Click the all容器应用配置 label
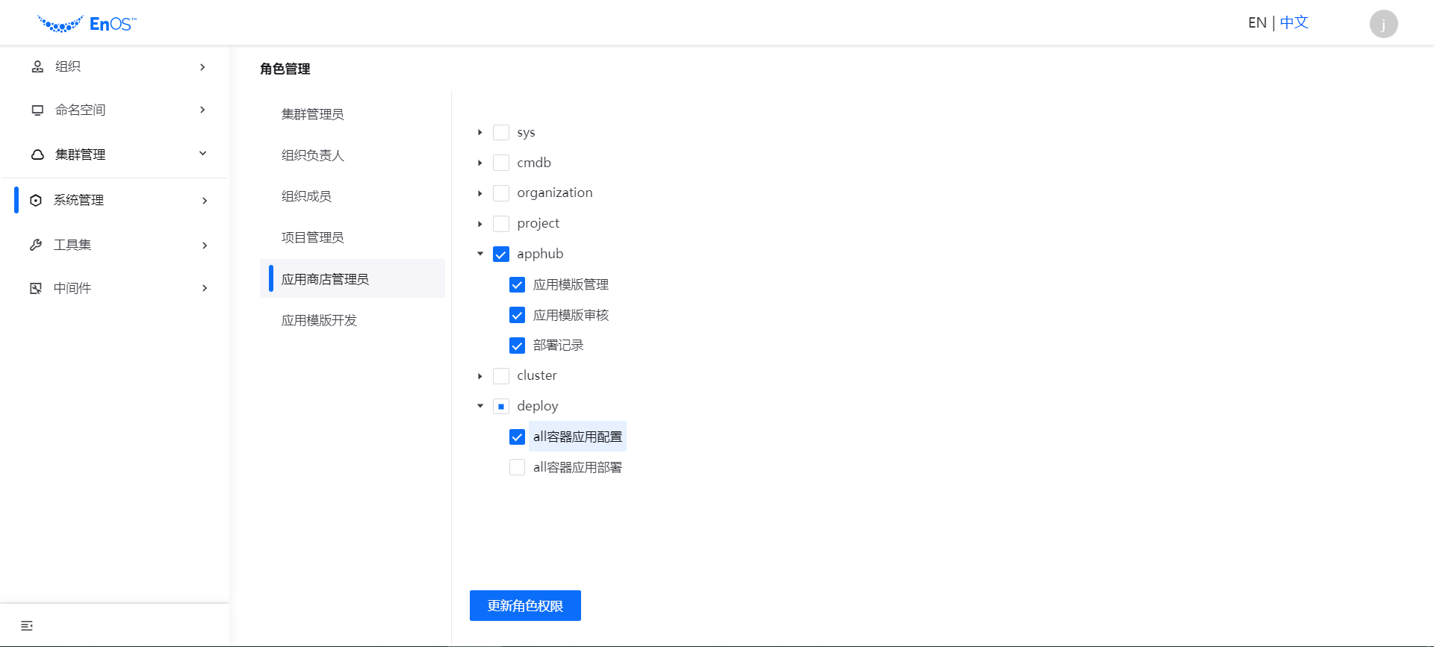Viewport: 1434px width, 647px height. click(577, 437)
